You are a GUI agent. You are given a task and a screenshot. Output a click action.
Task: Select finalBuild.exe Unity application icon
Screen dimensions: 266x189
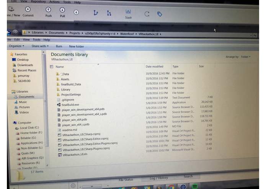pos(59,105)
